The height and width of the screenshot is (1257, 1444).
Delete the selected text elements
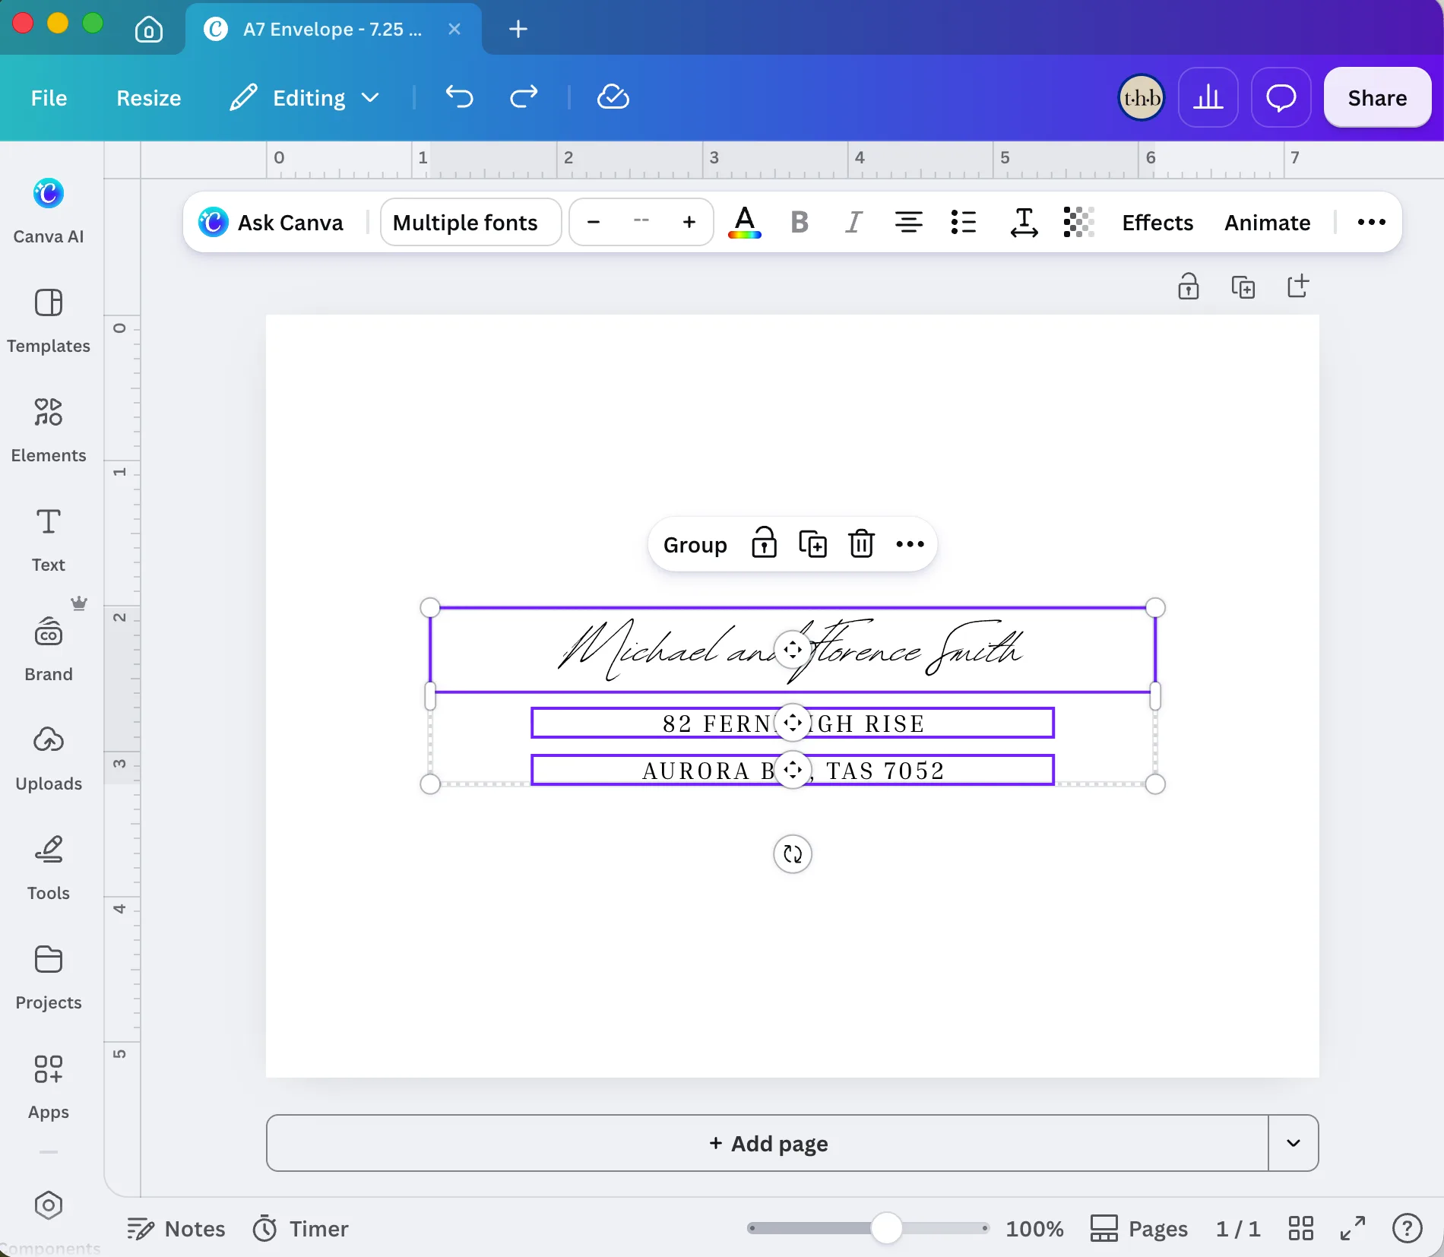861,544
